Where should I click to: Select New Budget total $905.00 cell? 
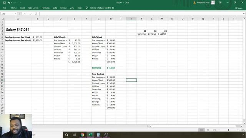coord(111,108)
